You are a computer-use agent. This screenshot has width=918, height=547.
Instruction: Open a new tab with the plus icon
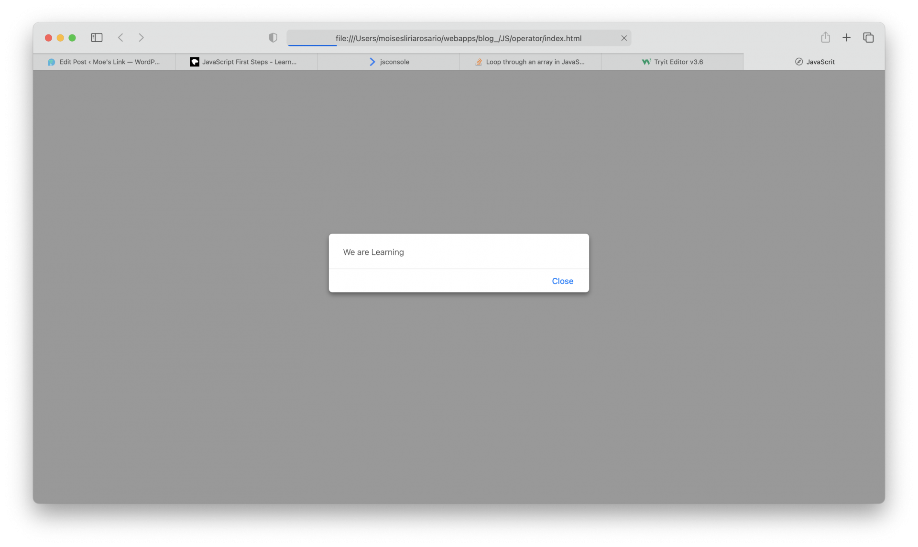tap(846, 37)
